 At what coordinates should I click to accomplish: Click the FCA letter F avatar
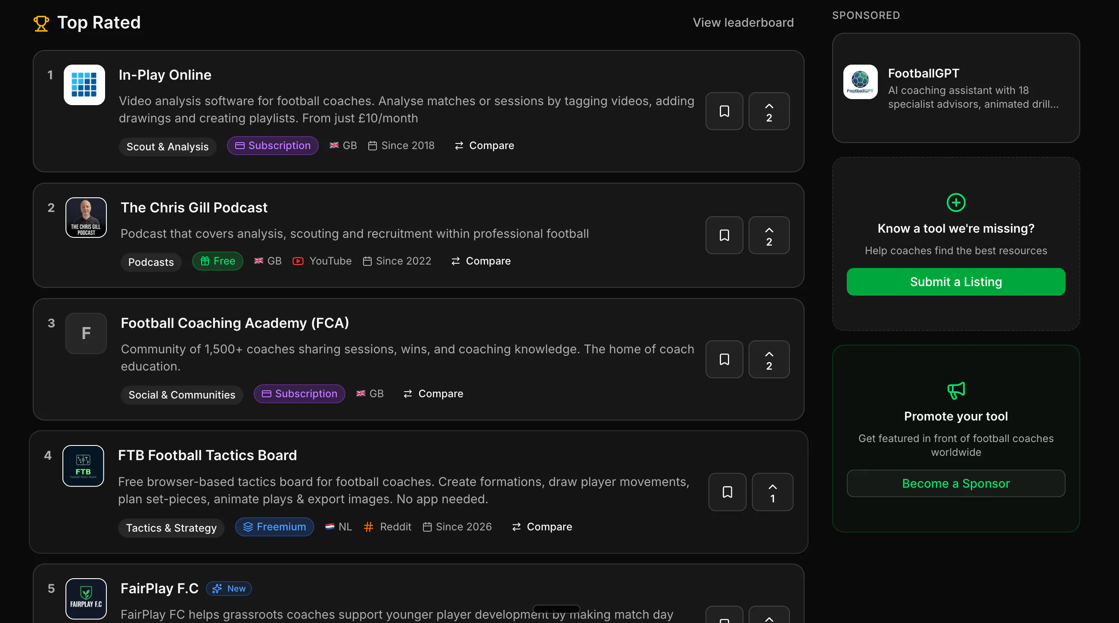pyautogui.click(x=86, y=333)
